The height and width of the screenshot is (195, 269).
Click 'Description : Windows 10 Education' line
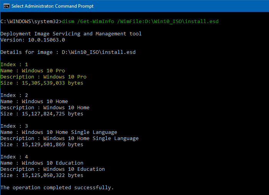(x=53, y=169)
